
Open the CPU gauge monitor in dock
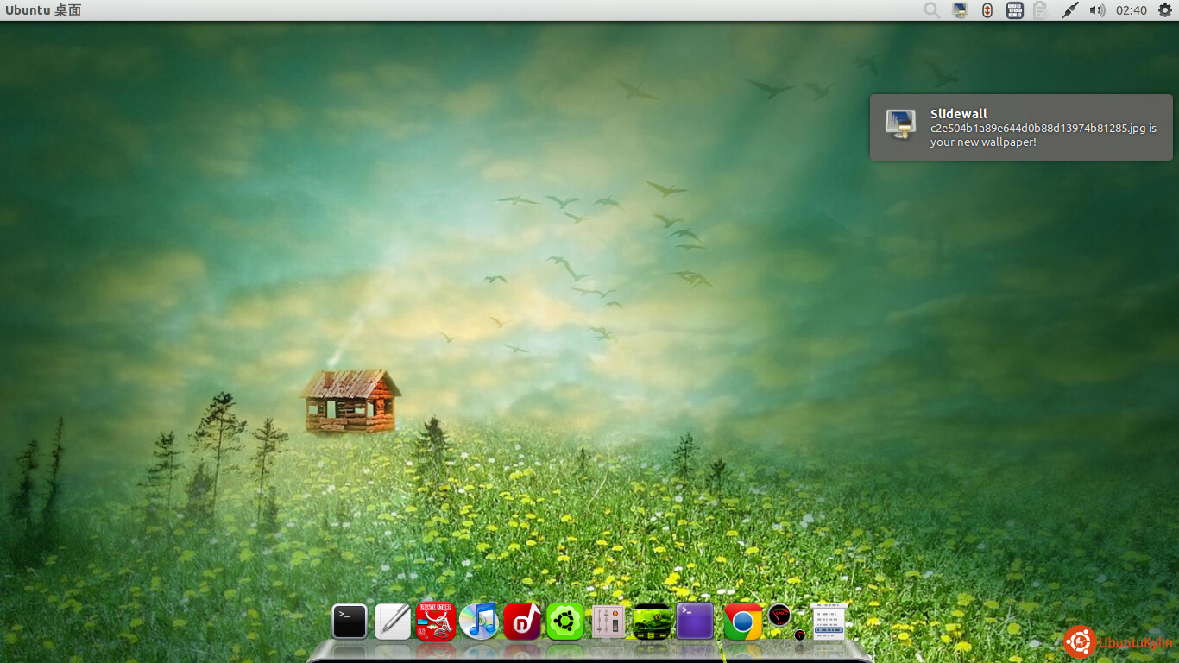pos(779,616)
